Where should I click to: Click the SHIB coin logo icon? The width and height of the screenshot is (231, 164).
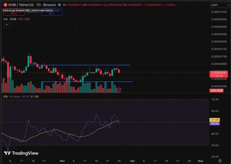point(5,5)
